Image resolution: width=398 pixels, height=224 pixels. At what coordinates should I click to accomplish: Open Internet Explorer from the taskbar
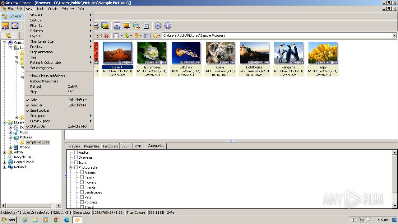coord(25,220)
